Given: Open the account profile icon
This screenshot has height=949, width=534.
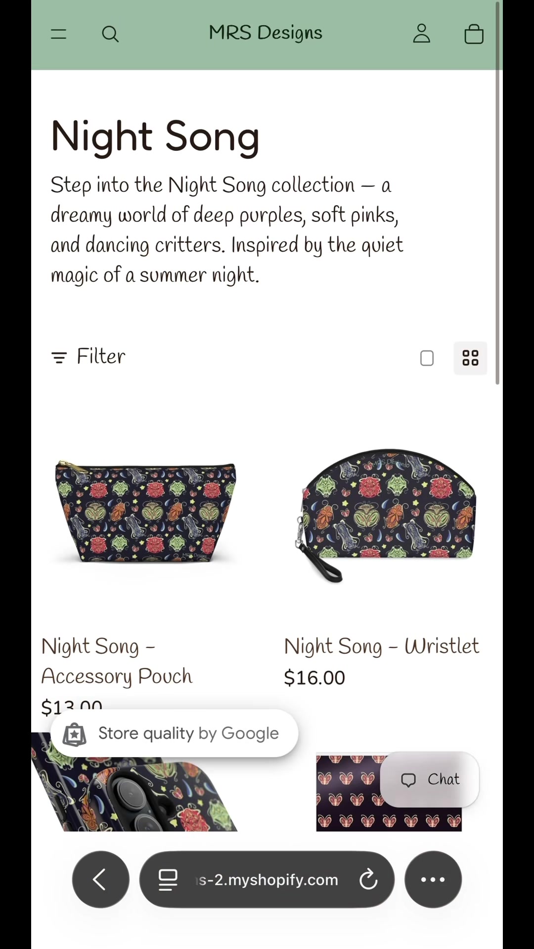Looking at the screenshot, I should pos(421,34).
